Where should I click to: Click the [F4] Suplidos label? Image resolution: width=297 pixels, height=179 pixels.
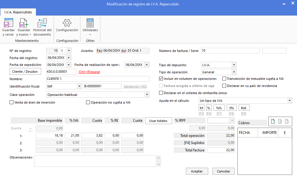pyautogui.click(x=194, y=143)
